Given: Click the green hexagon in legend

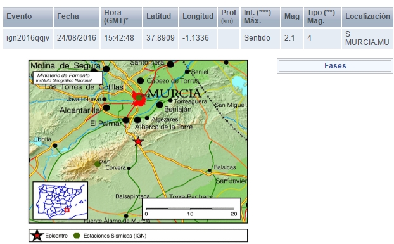Looking at the screenshot, I should coord(77,236).
